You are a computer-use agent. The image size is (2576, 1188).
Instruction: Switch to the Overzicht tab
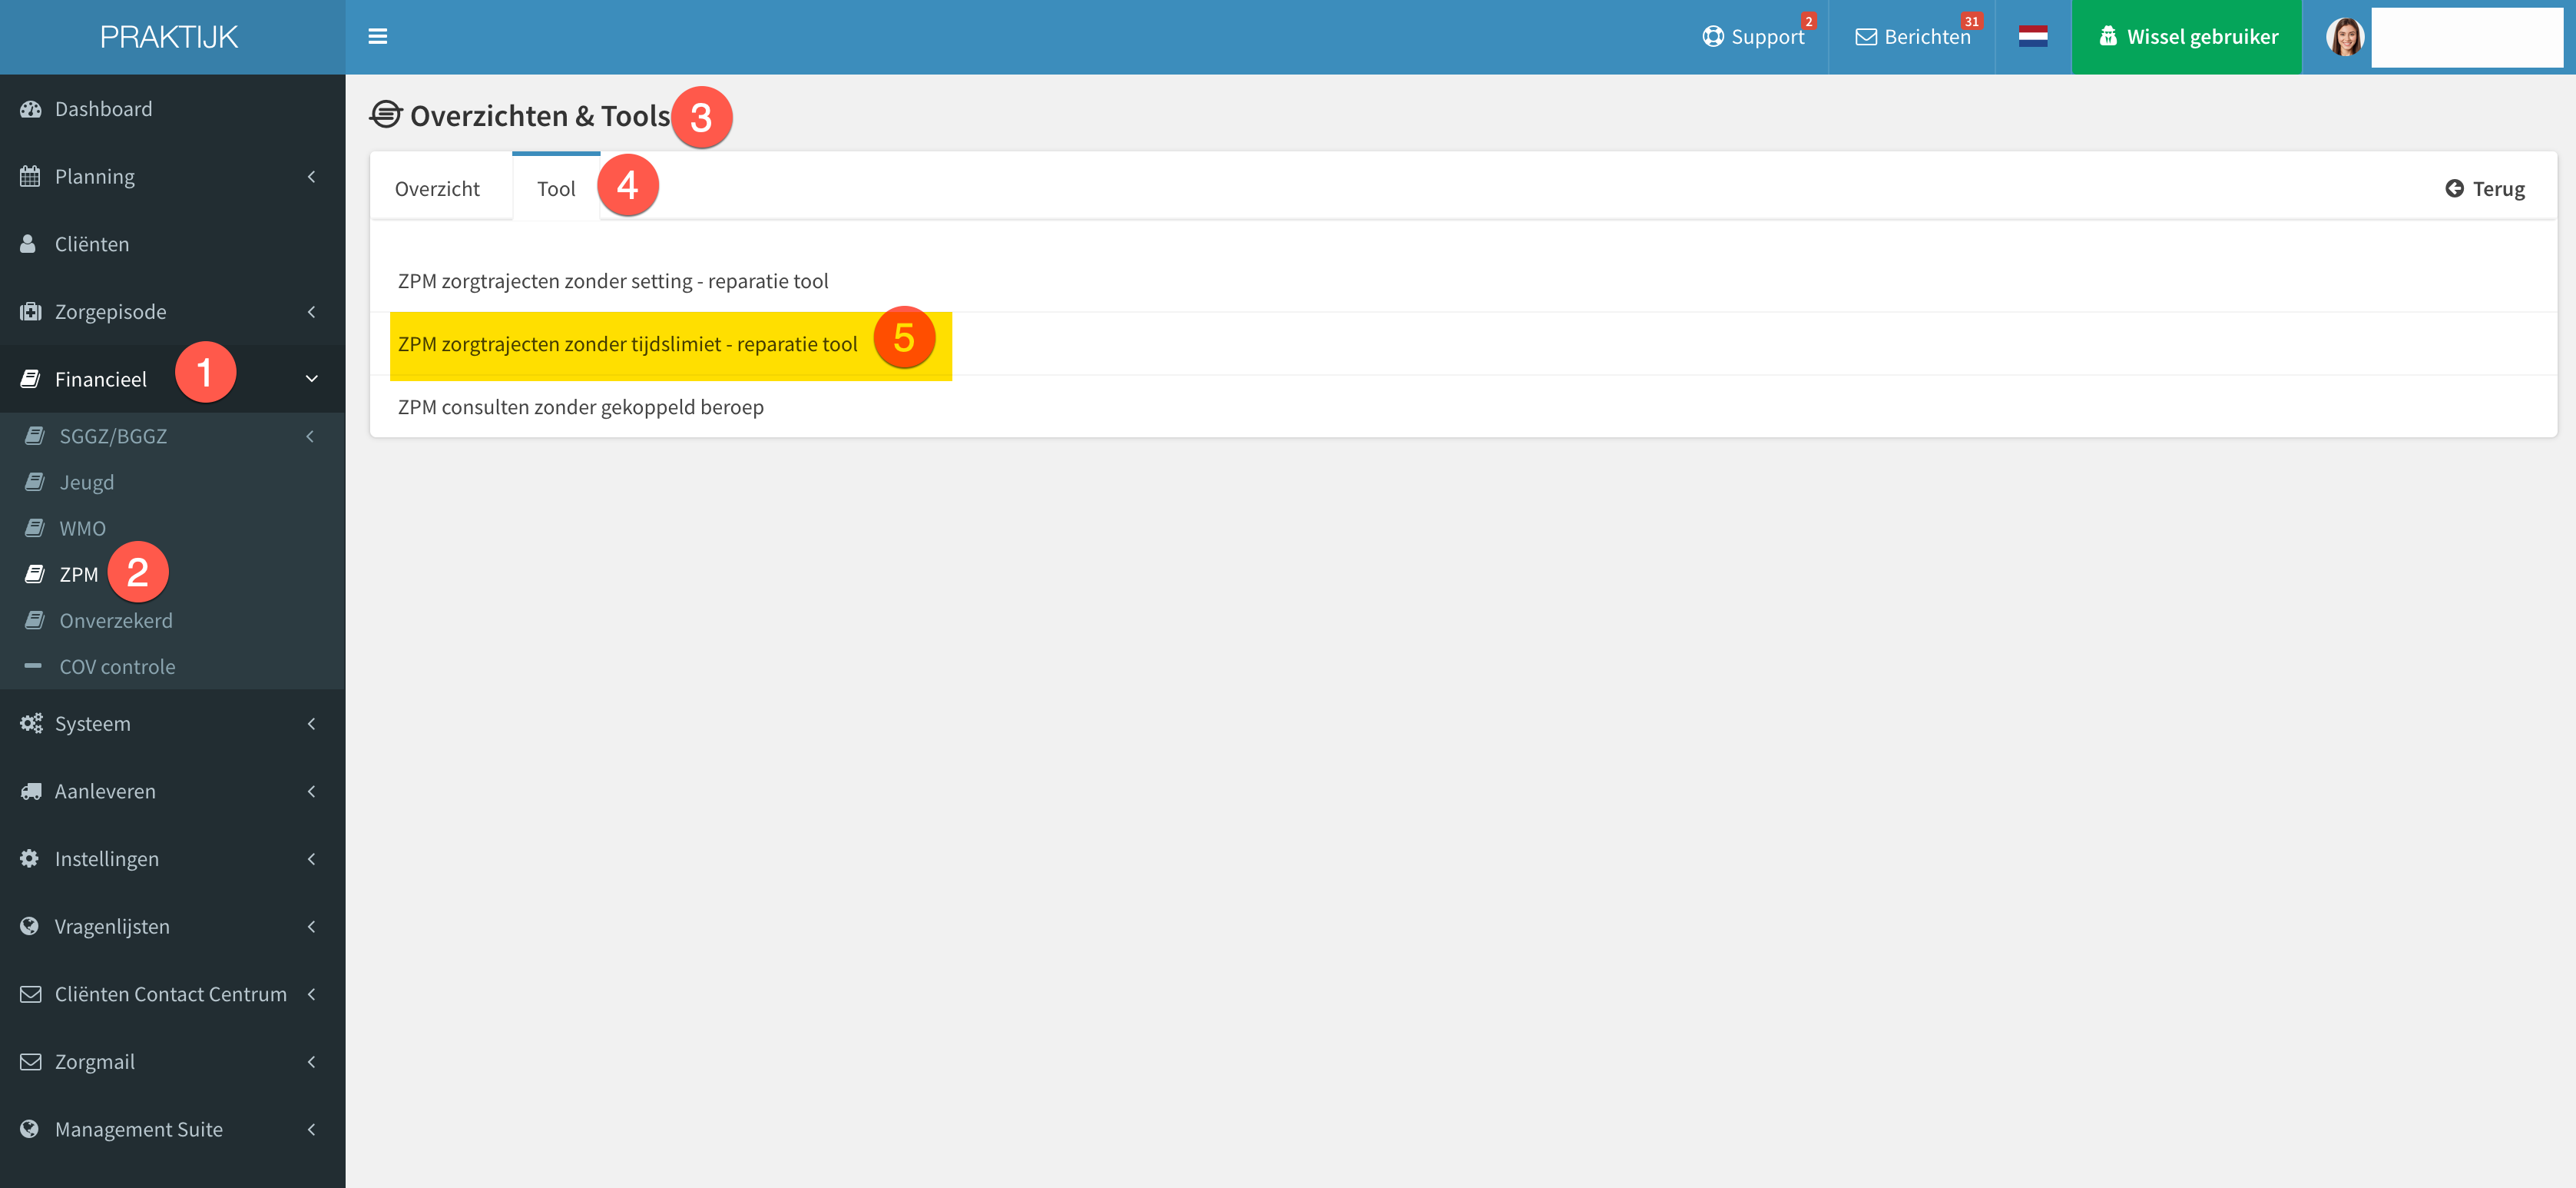click(x=437, y=188)
